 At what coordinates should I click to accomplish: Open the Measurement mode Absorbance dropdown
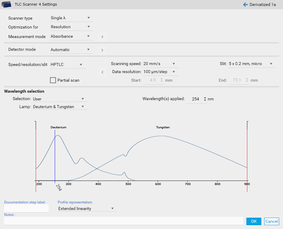[x=71, y=37]
